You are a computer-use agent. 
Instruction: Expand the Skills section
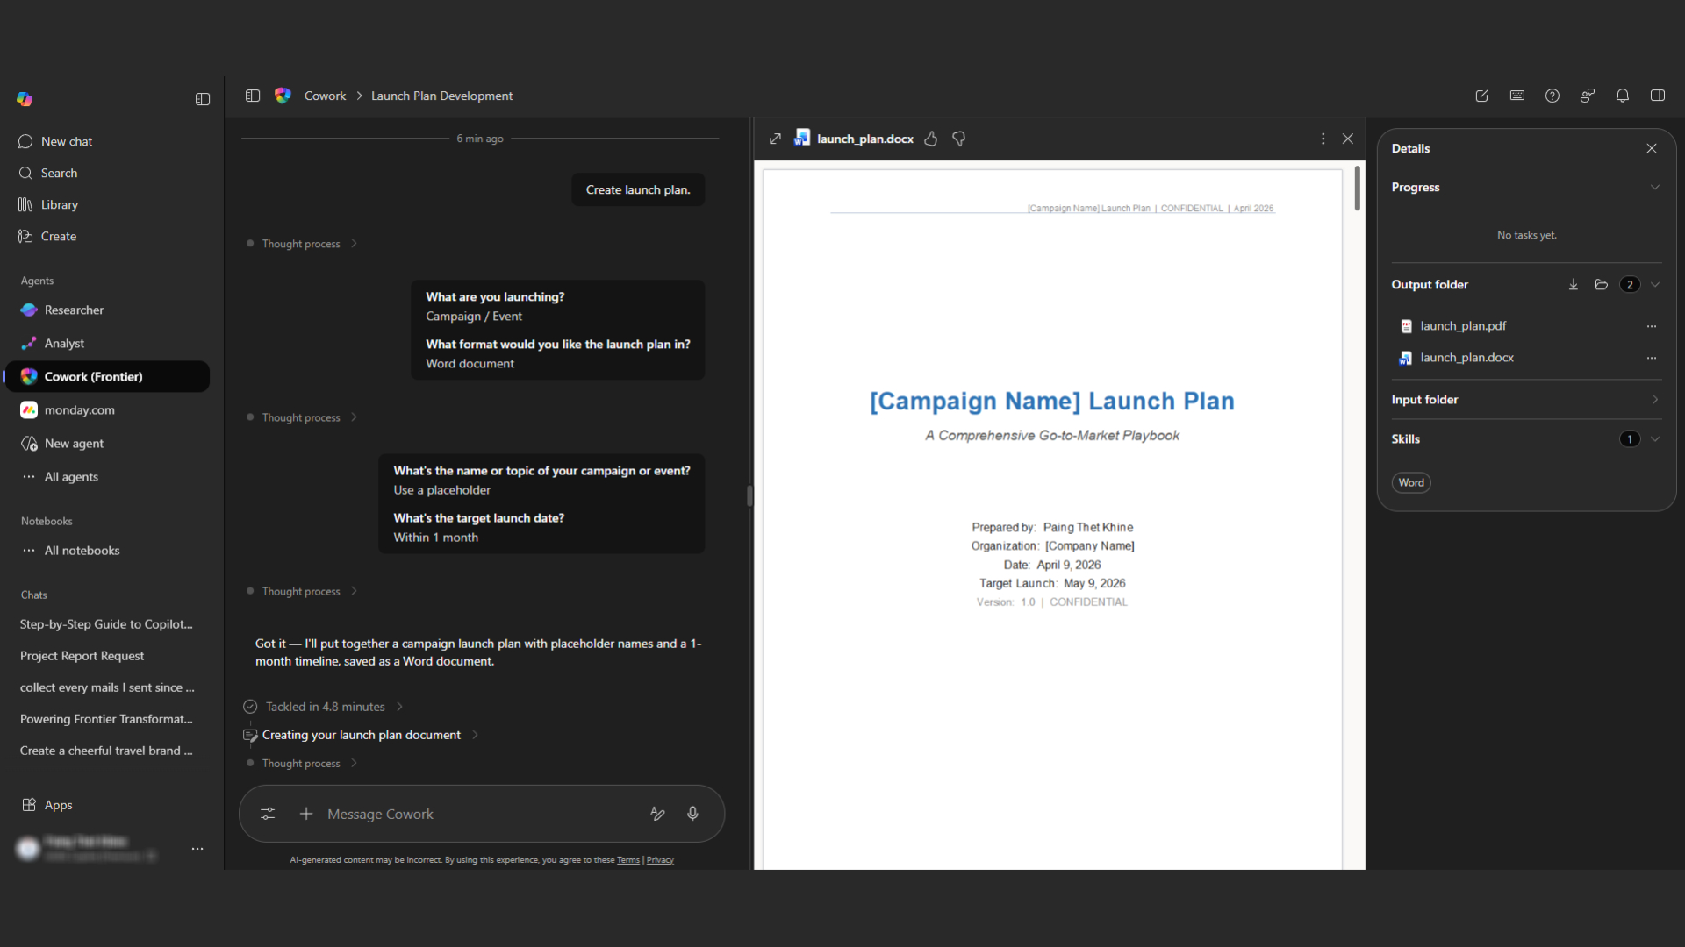click(1655, 438)
